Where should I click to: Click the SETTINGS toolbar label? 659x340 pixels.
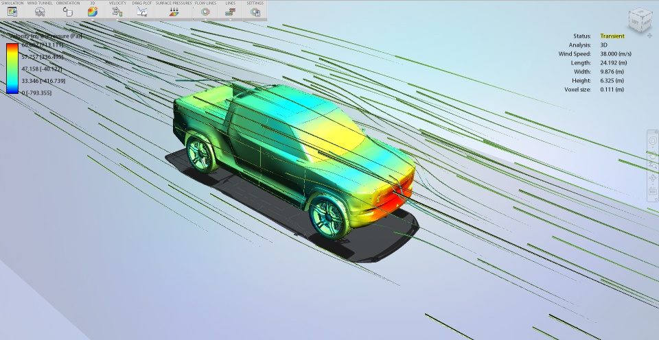coord(255,3)
